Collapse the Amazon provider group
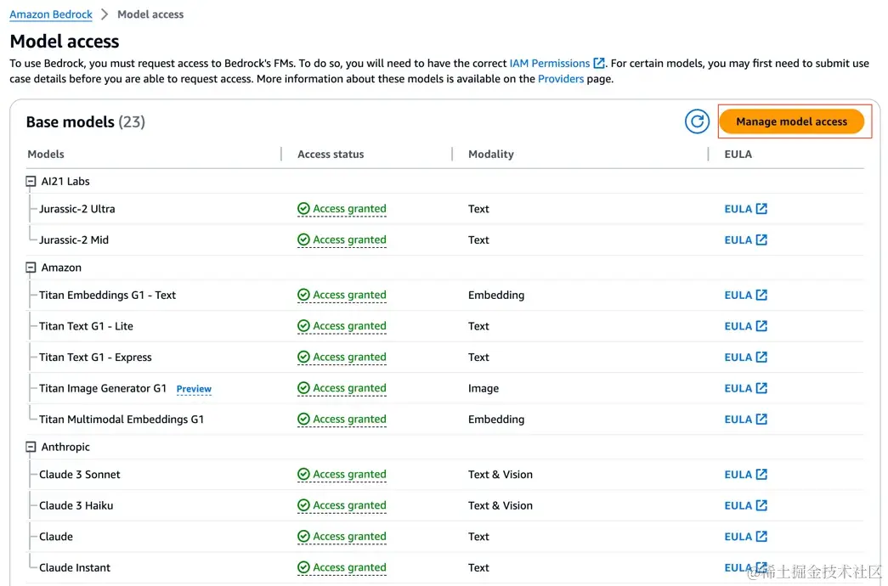888x586 pixels. pos(31,268)
